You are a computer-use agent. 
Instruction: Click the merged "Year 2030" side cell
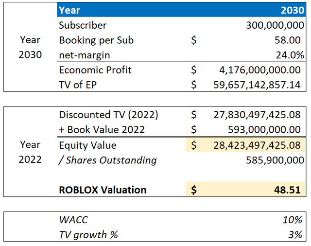pos(30,47)
